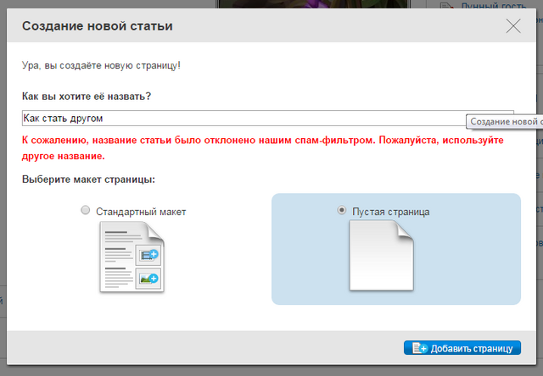Viewport: 543px width, 376px height.
Task: Select the Стандартный макет radio button
Action: point(85,210)
